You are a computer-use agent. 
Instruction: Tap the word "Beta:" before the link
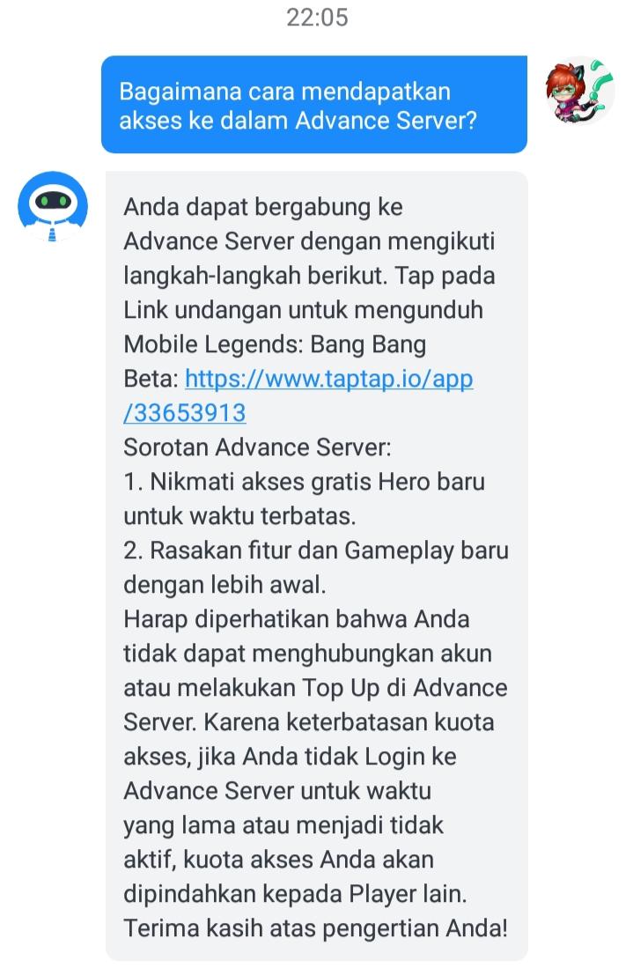[151, 379]
